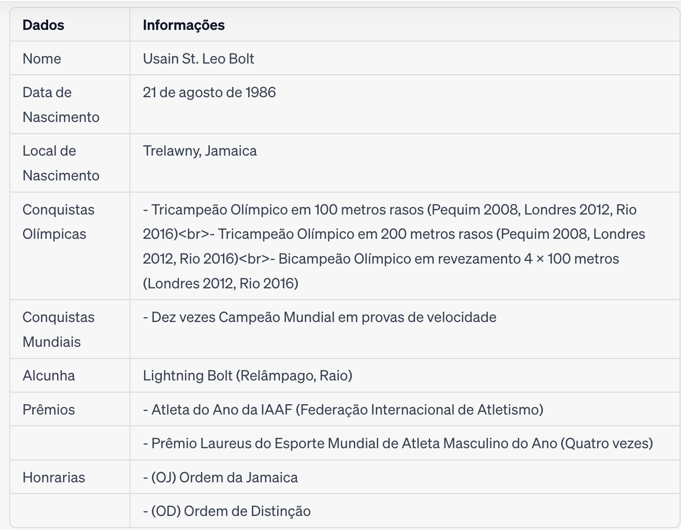The image size is (681, 530).
Task: Select the 'Data de Nascimento' label
Action: click(x=61, y=105)
